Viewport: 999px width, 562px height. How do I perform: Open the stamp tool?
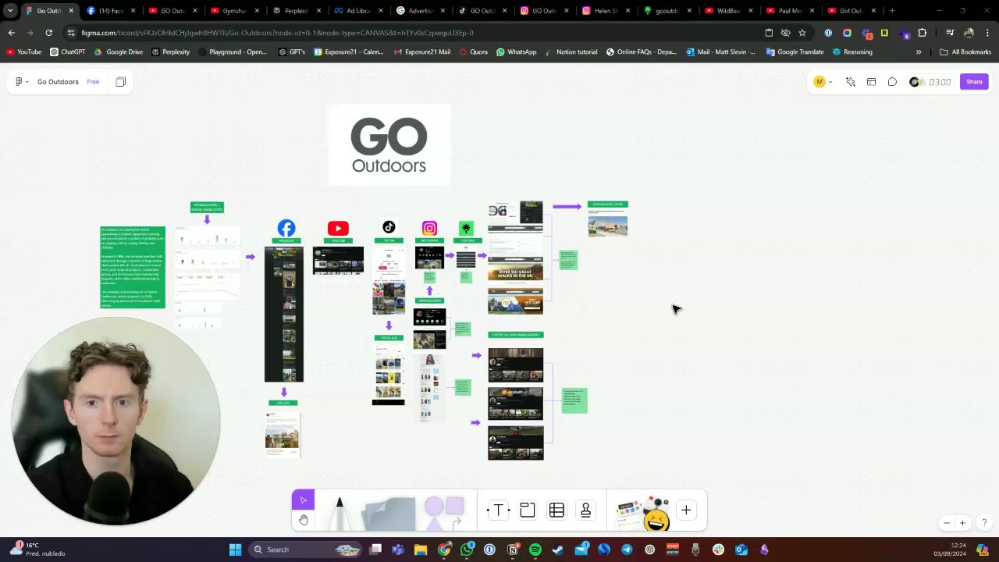point(585,510)
